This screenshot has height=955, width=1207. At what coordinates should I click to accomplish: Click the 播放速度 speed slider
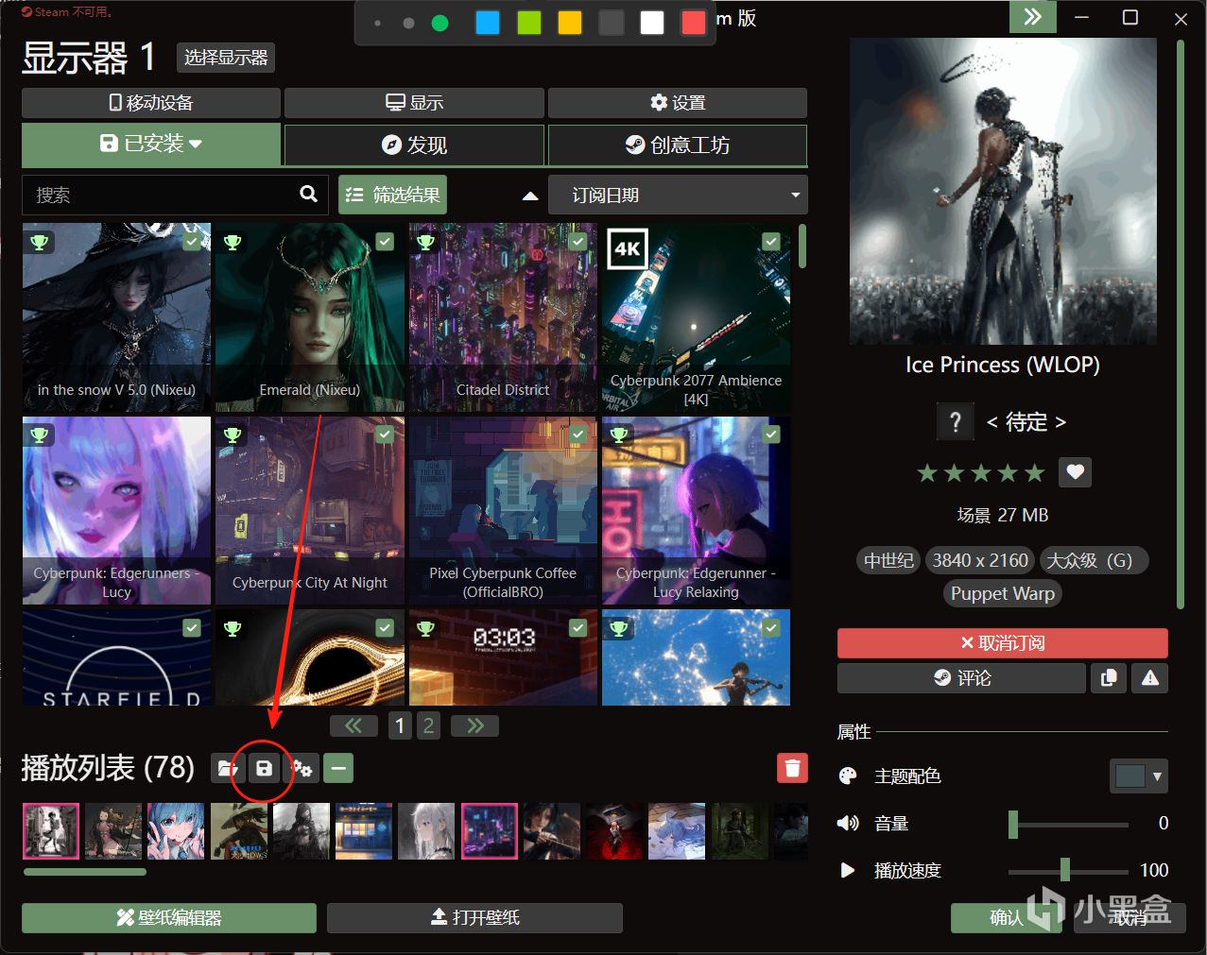(1068, 870)
